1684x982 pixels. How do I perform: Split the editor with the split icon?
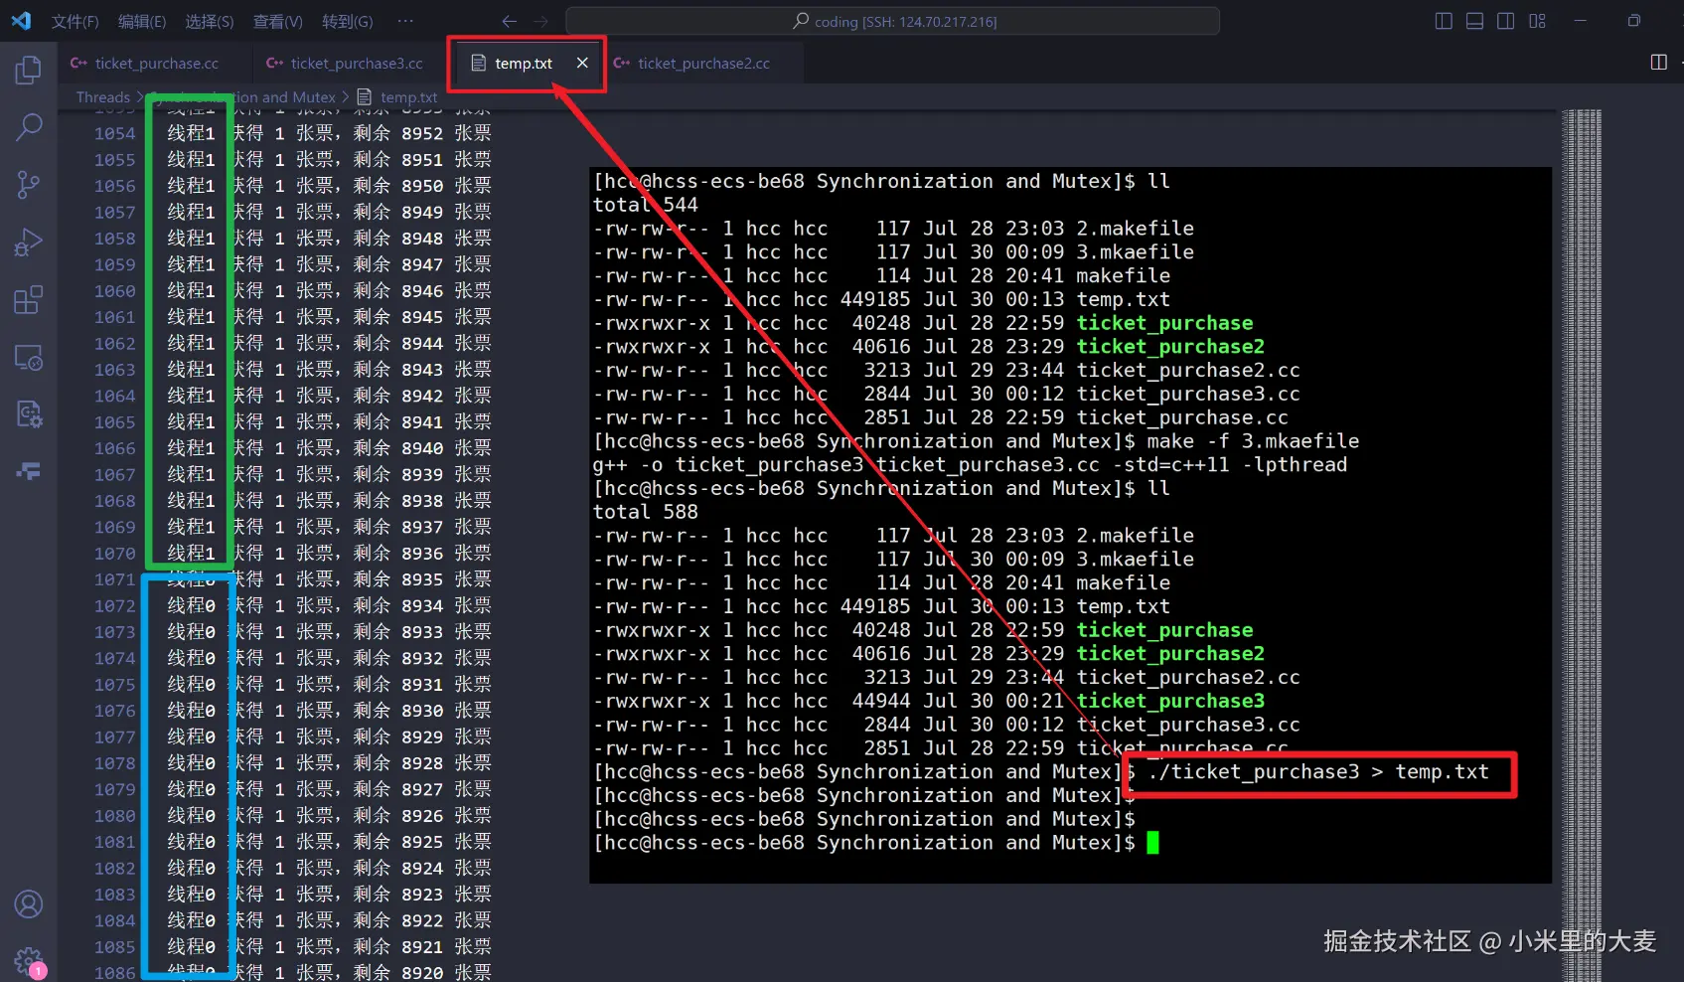click(x=1658, y=62)
